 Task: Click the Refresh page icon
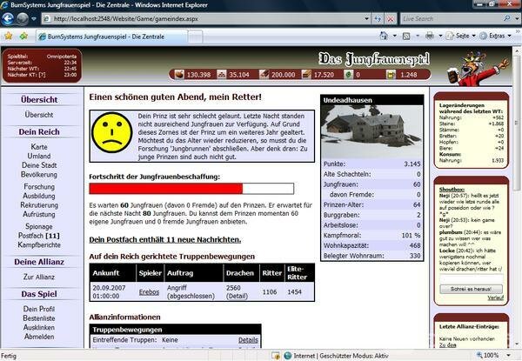[x=378, y=19]
